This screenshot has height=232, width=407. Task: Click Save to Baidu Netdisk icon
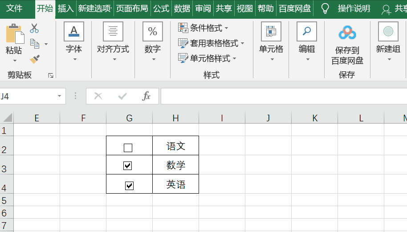pyautogui.click(x=347, y=33)
